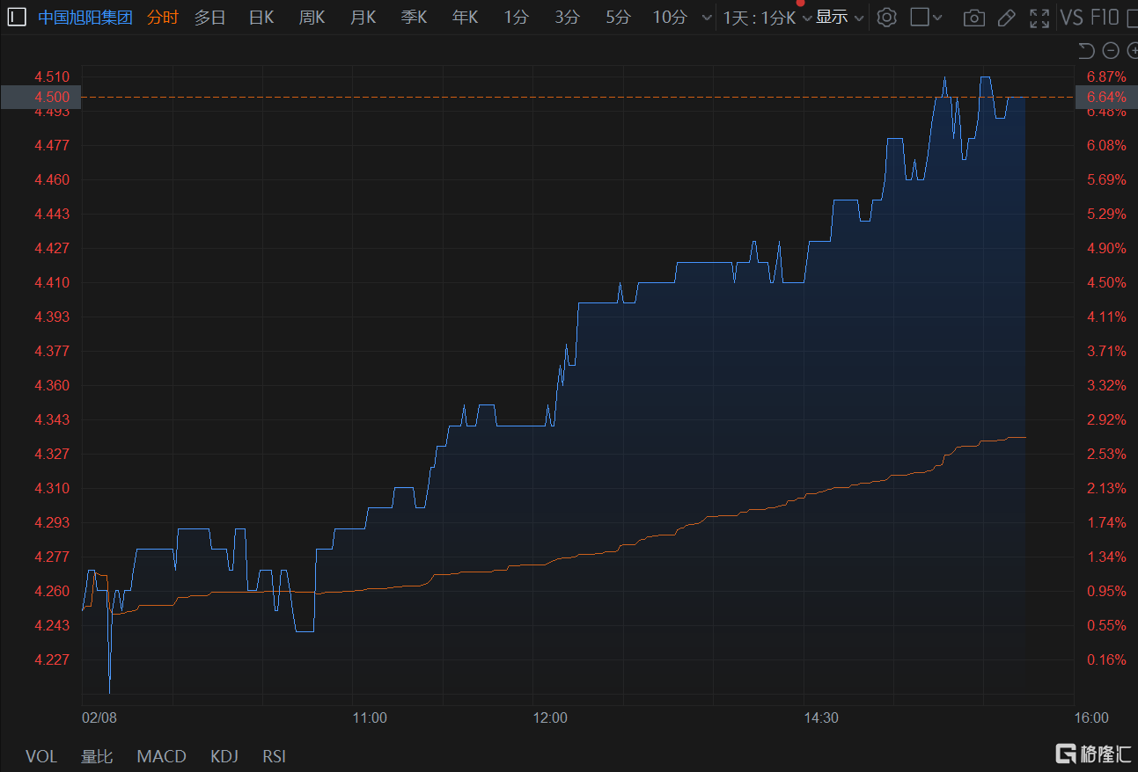Click the 14:30 time axis label
Viewport: 1138px width, 772px height.
[821, 717]
